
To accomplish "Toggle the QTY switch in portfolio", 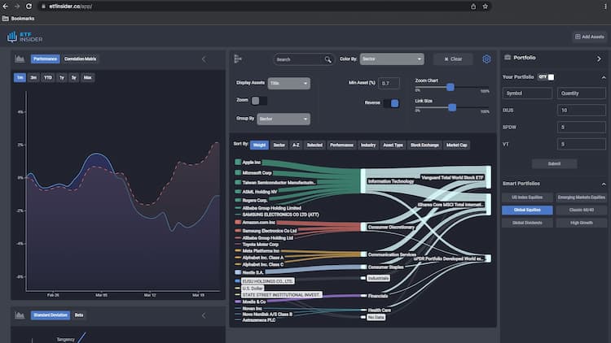I will point(551,77).
